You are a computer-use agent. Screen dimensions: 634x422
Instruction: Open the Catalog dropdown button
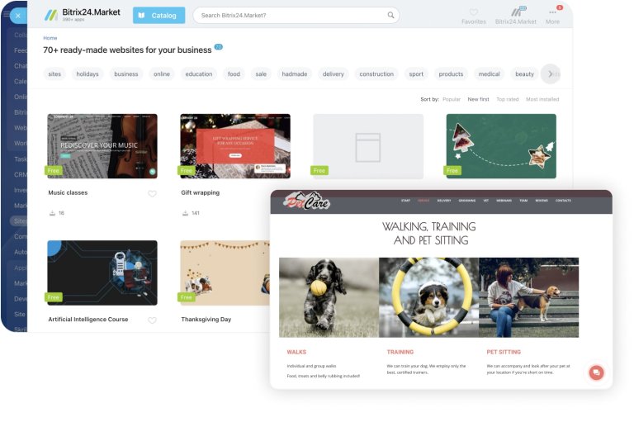coord(158,15)
